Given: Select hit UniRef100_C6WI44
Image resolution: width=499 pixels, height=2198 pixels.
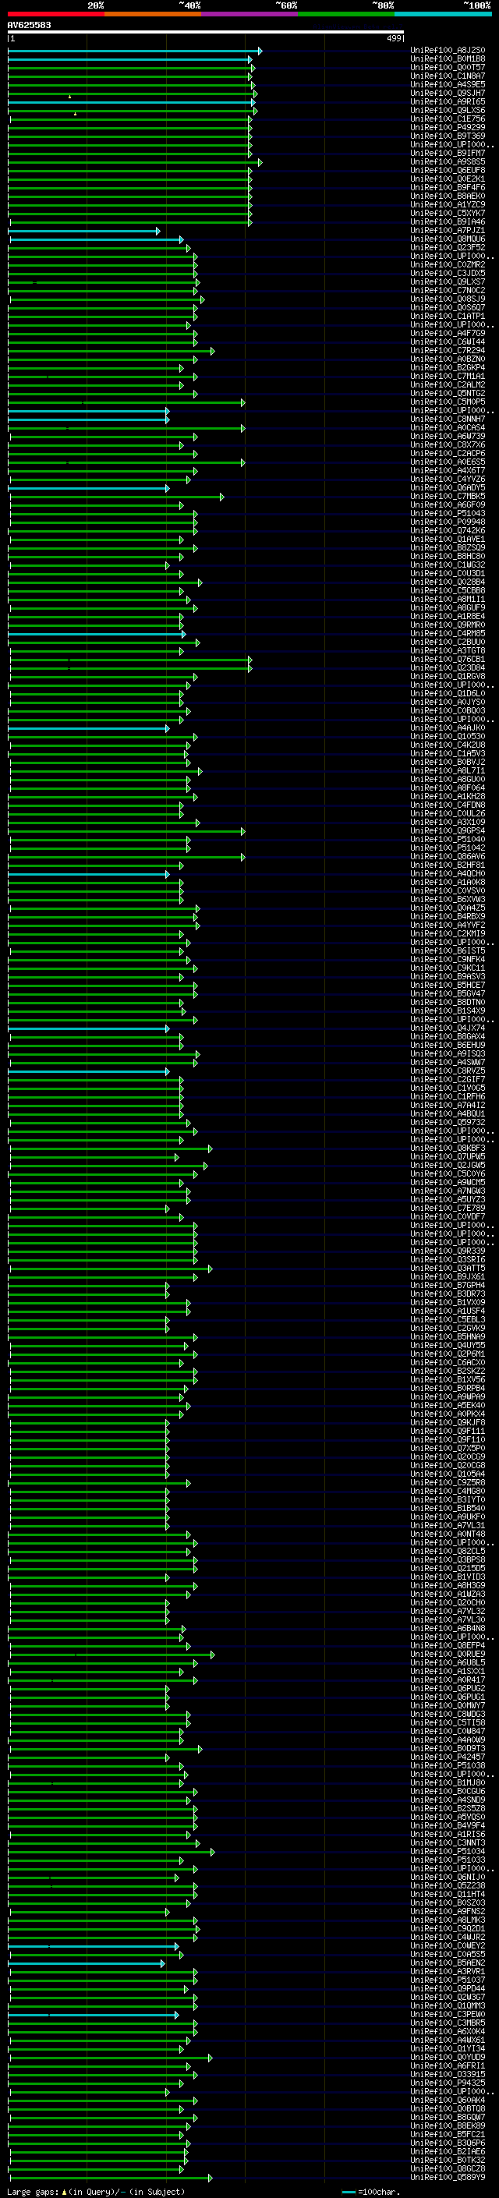Looking at the screenshot, I should 448,342.
